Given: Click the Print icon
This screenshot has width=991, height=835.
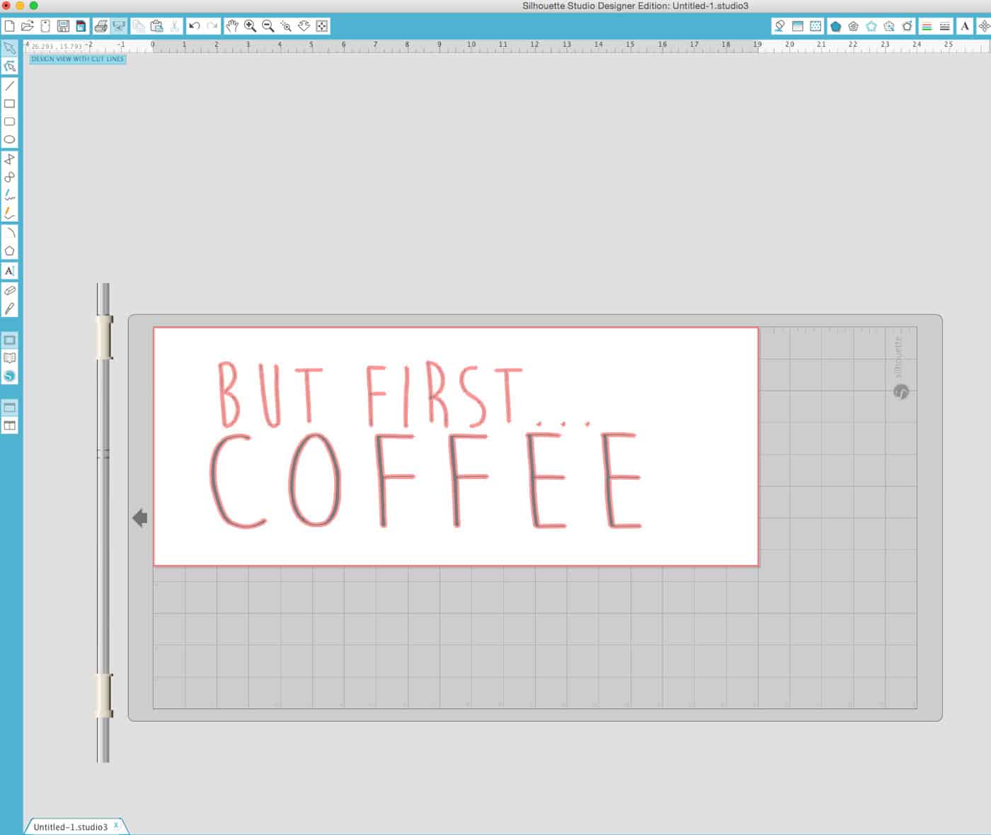Looking at the screenshot, I should tap(101, 26).
